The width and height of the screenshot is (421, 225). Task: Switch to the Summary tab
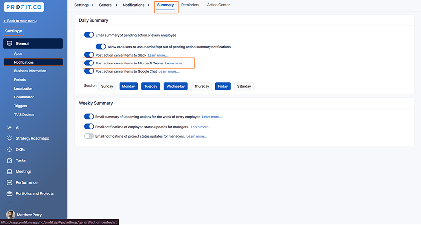165,5
